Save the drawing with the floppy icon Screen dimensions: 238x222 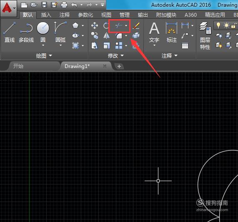[44, 5]
